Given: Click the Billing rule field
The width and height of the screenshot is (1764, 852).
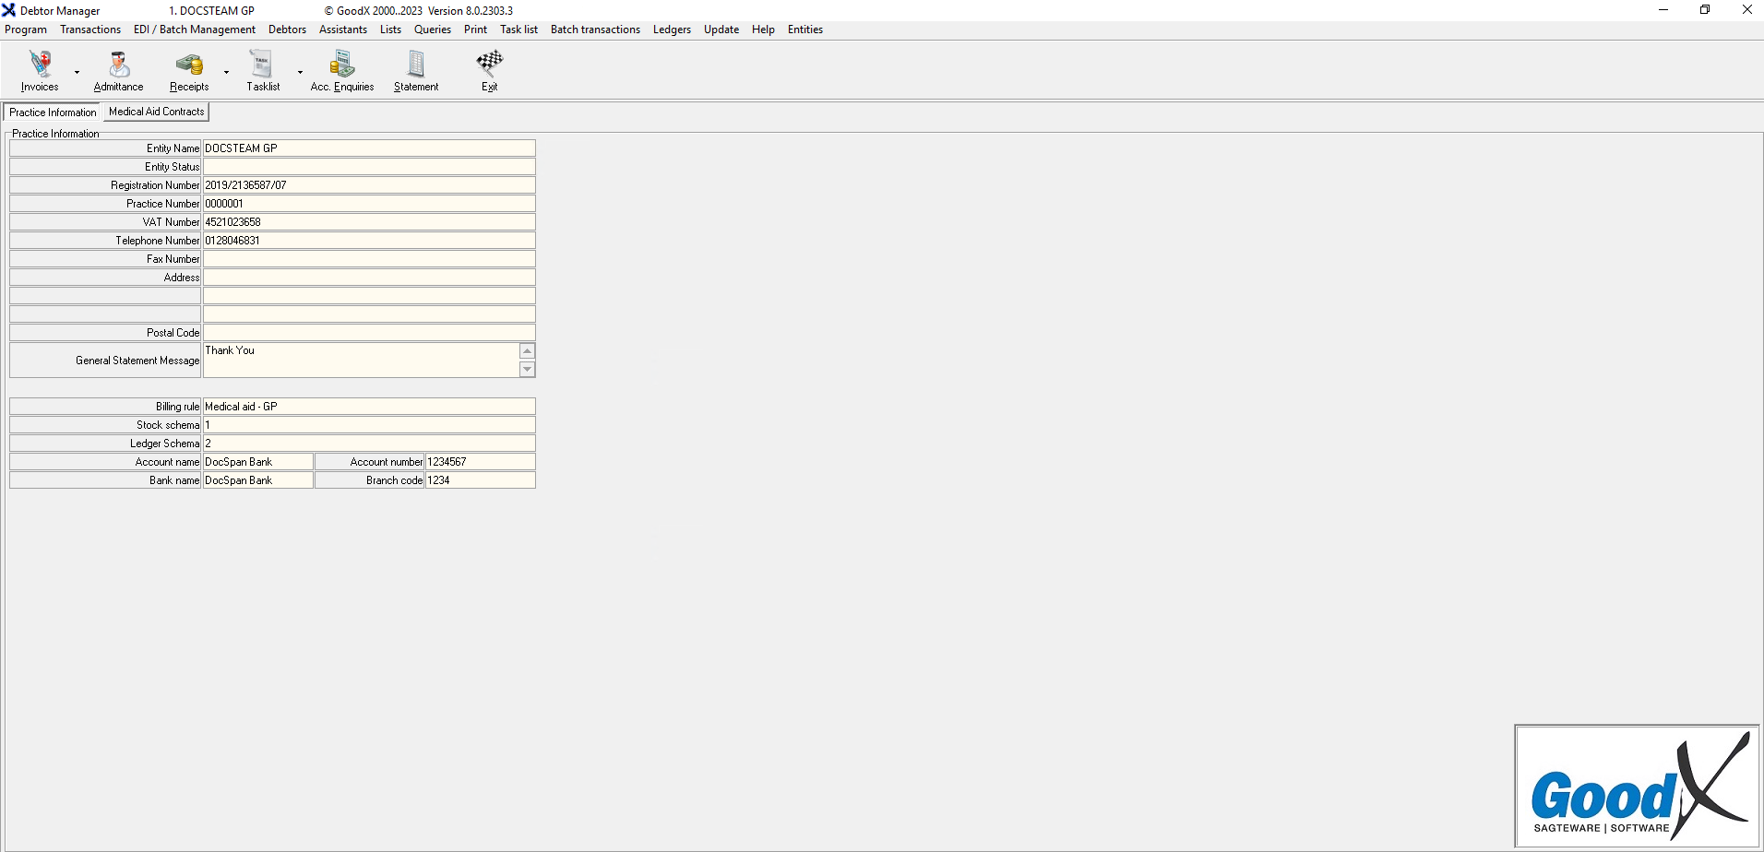Looking at the screenshot, I should click(369, 407).
